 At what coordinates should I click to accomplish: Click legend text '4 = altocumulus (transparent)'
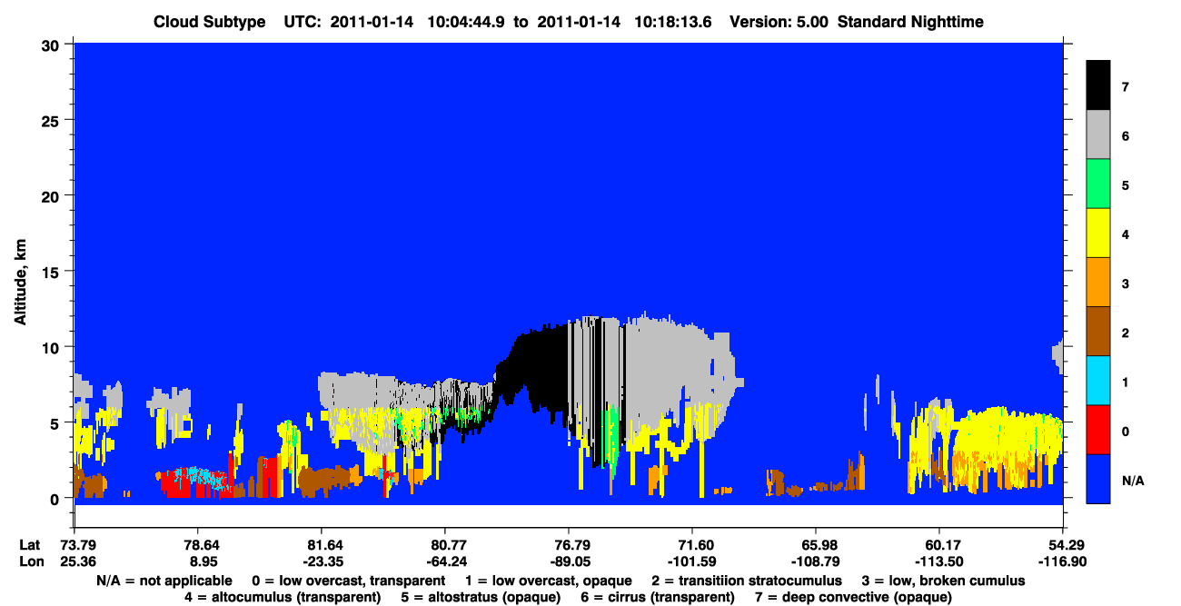283,598
